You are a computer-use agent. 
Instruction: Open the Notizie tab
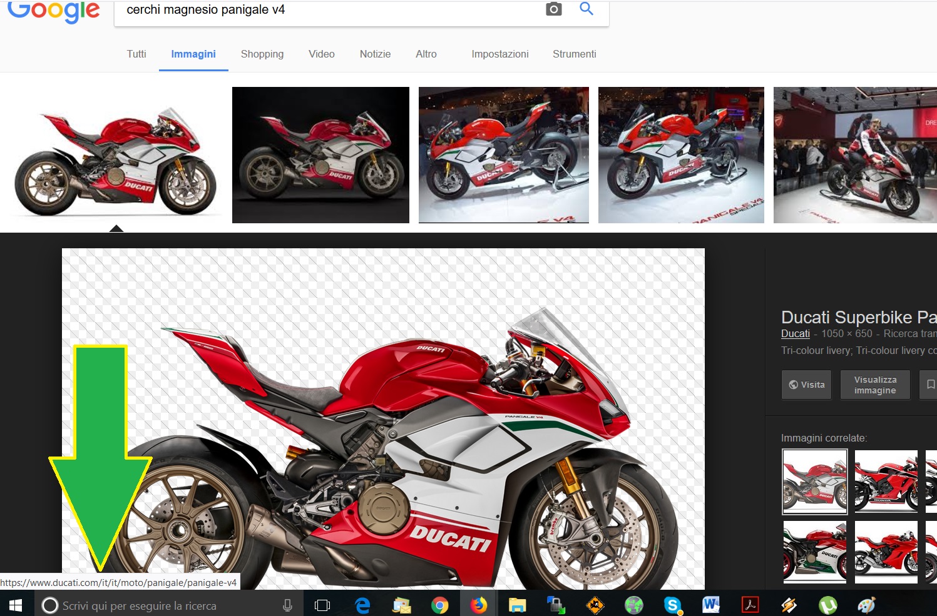click(x=375, y=54)
